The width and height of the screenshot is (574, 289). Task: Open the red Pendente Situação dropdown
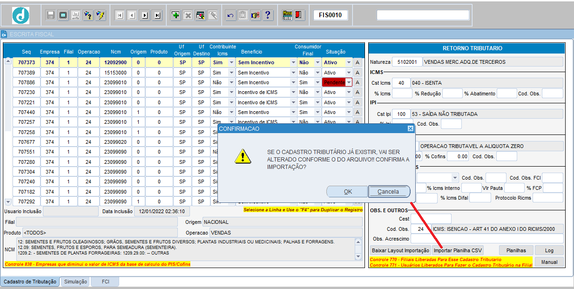[349, 82]
